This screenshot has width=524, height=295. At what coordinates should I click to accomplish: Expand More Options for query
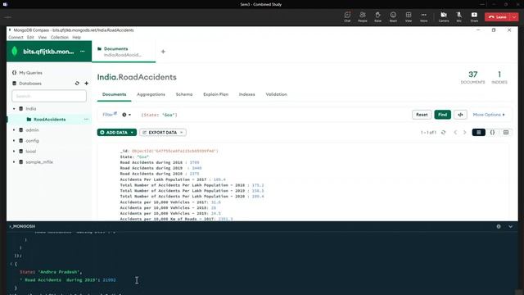pyautogui.click(x=489, y=115)
